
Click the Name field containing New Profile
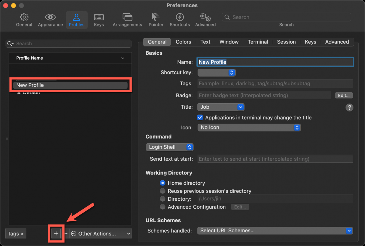click(x=275, y=62)
